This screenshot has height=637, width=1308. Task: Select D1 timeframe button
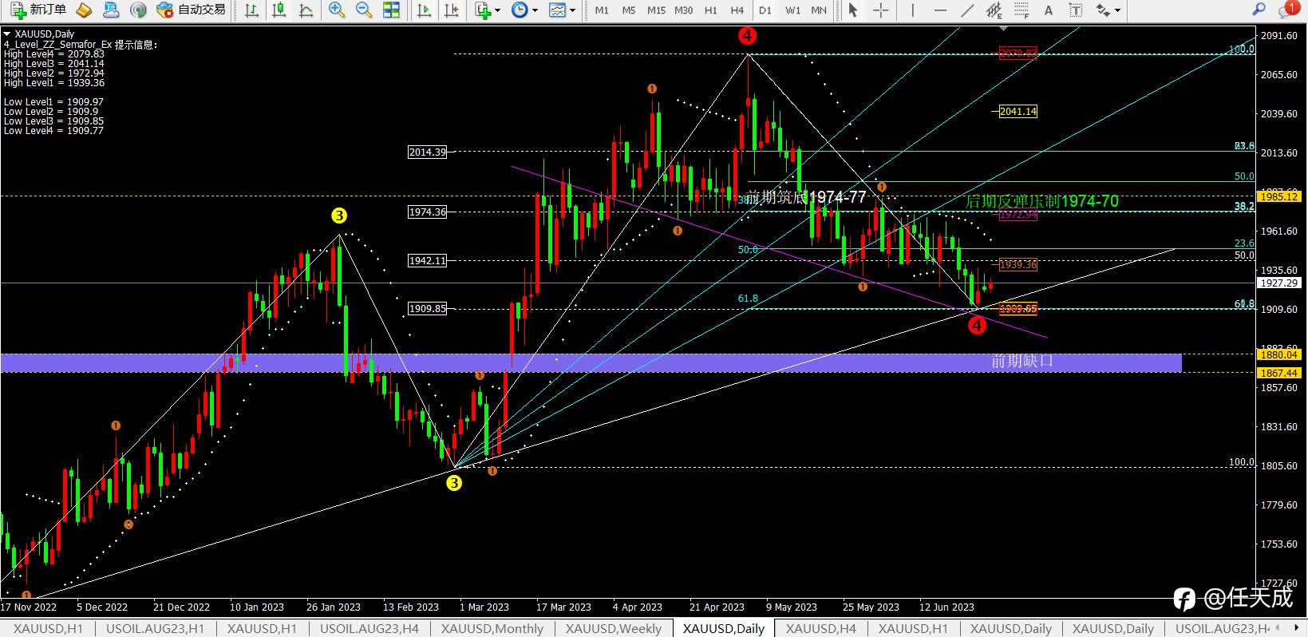click(x=765, y=10)
